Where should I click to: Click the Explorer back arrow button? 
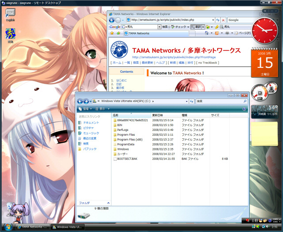click(x=80, y=102)
